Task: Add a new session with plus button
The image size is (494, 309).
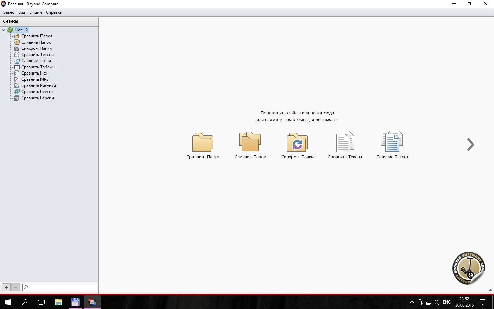Action: (x=7, y=287)
